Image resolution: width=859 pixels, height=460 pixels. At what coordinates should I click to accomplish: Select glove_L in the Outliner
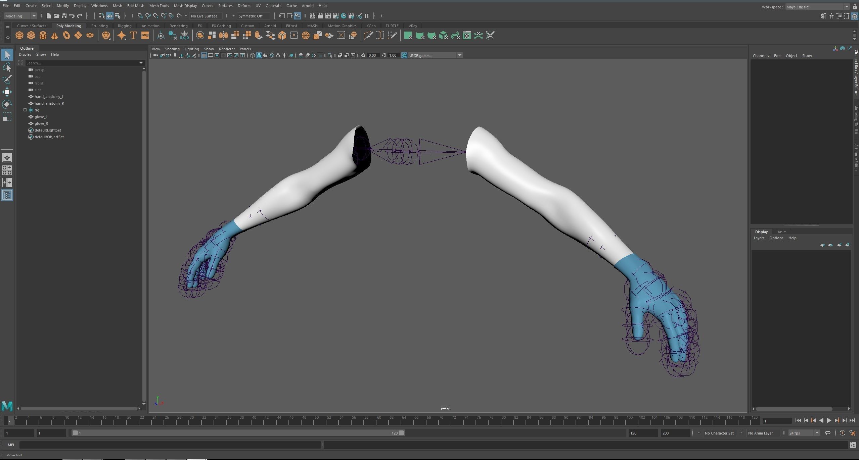click(x=41, y=117)
